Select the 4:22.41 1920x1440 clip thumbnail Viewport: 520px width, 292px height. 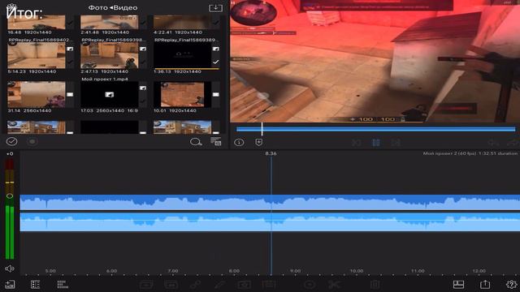tap(182, 22)
